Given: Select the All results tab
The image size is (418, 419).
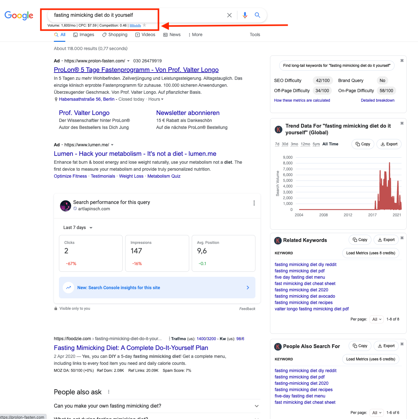Looking at the screenshot, I should (60, 35).
